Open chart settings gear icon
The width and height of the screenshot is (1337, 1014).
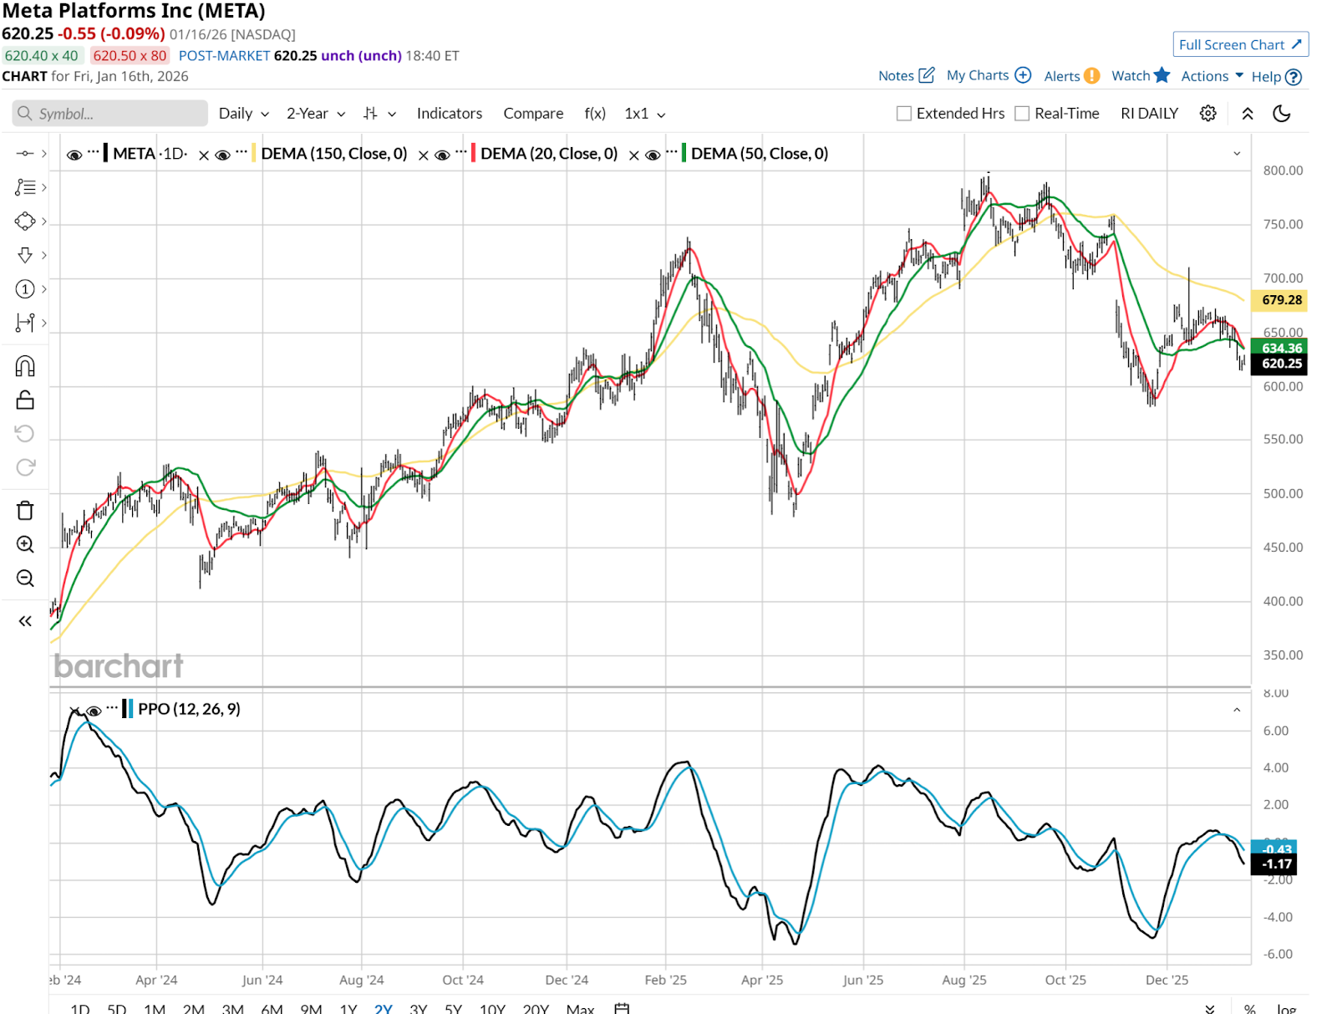pos(1207,114)
